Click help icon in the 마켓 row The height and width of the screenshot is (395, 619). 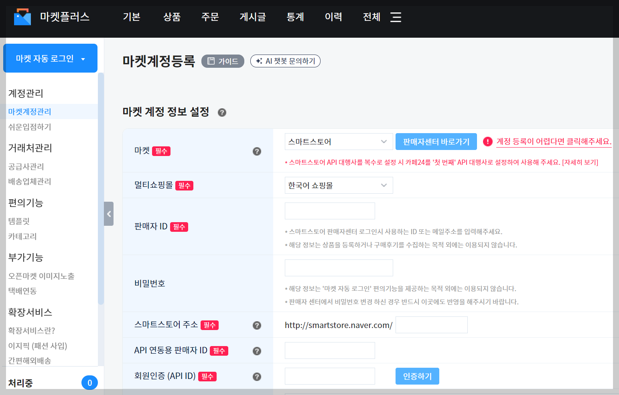pyautogui.click(x=257, y=151)
